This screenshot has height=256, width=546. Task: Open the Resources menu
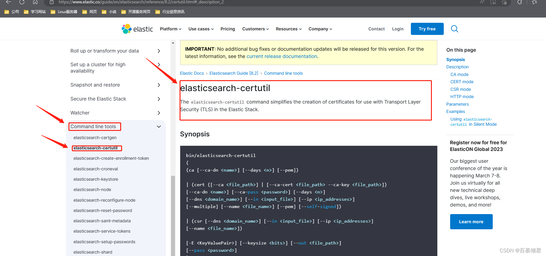[289, 29]
